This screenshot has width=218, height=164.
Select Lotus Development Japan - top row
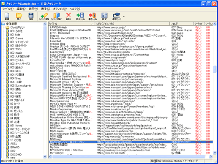pos(131,55)
